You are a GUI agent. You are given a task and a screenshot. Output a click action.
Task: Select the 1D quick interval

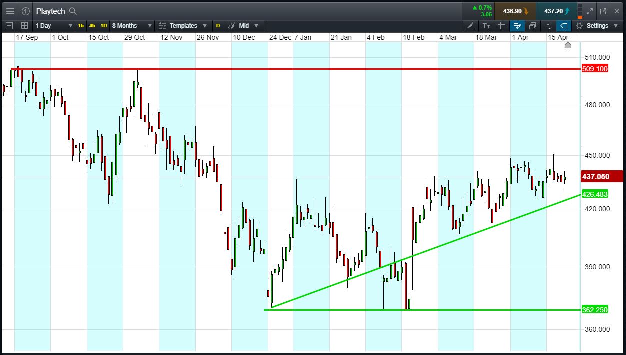[x=104, y=26]
